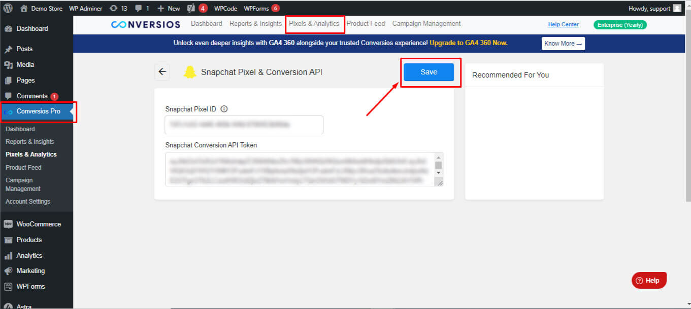Click the Marketing megaphone icon
The height and width of the screenshot is (309, 691).
tap(8, 271)
